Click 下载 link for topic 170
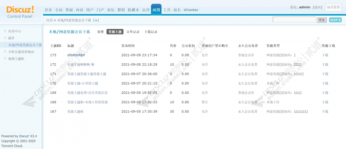Screen dimensions: 346x149 (x=325, y=83)
